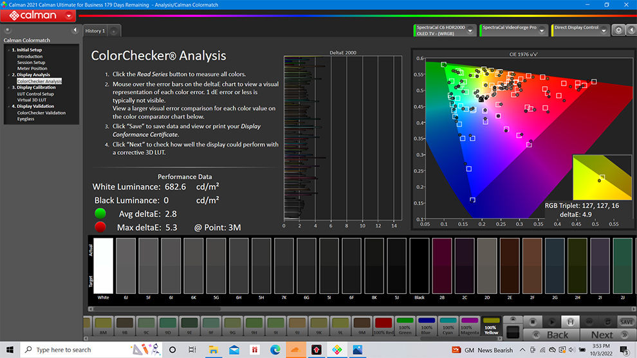Image resolution: width=637 pixels, height=358 pixels.
Task: Collapse the right panel arrow icon
Action: pyautogui.click(x=631, y=30)
